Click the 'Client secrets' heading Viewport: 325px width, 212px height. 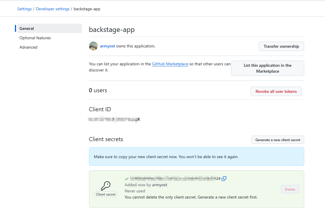(106, 139)
